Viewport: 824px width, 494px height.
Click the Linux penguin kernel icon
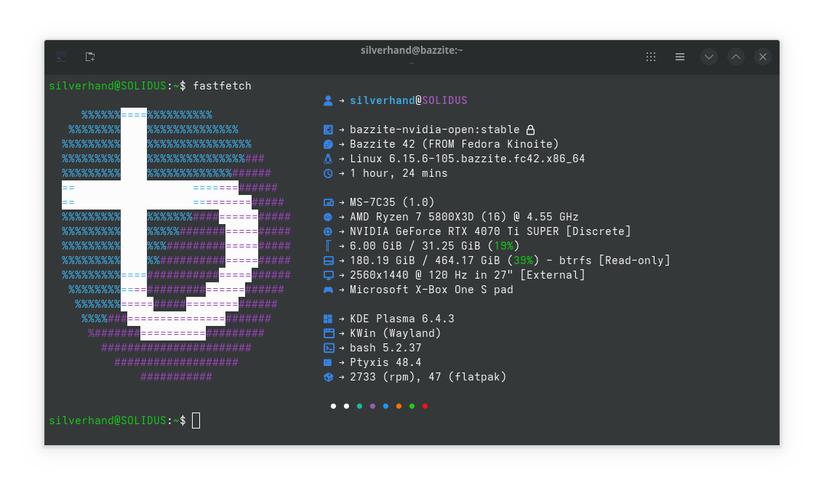click(x=328, y=159)
